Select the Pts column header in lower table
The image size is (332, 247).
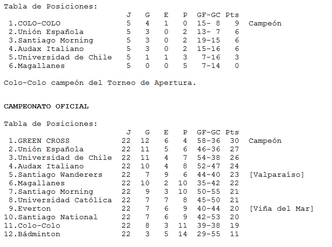click(x=232, y=132)
